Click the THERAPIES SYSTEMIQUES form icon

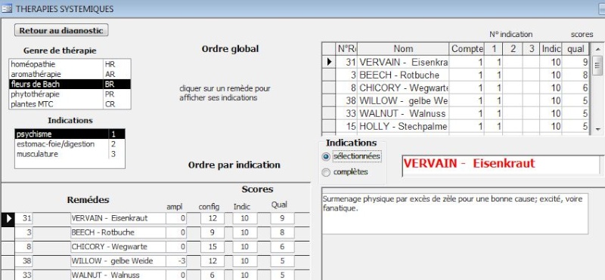click(7, 8)
